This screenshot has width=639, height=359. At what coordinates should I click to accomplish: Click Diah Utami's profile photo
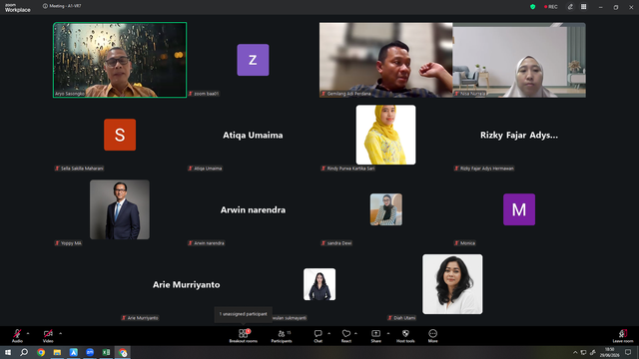click(x=452, y=284)
